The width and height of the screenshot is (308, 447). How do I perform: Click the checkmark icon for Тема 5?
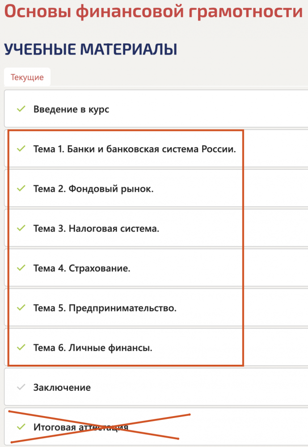(21, 308)
